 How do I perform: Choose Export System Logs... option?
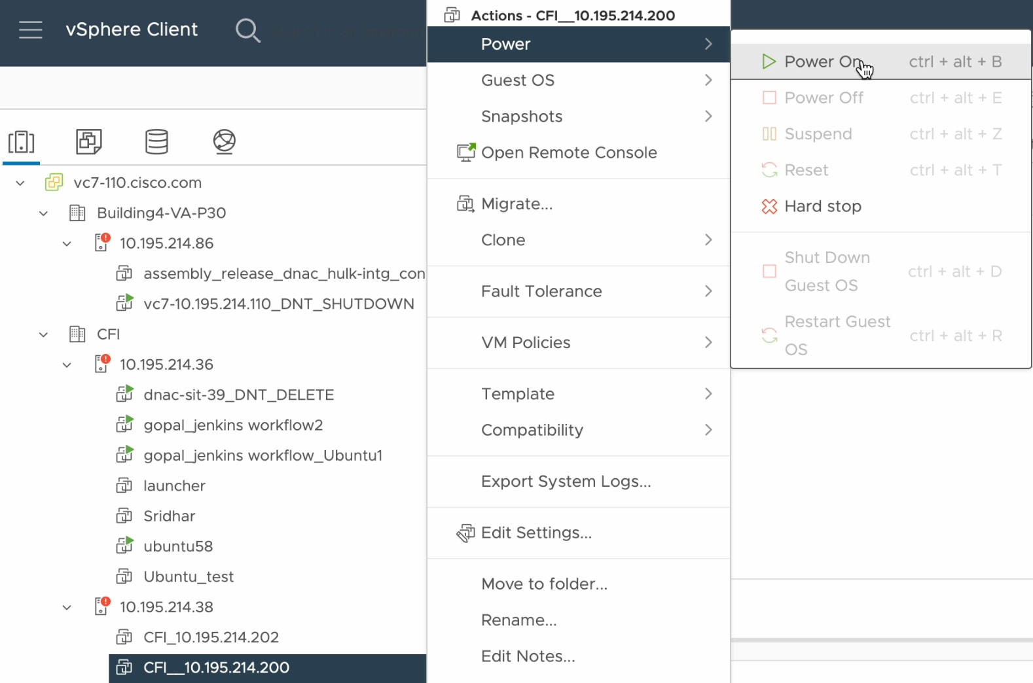click(x=579, y=482)
